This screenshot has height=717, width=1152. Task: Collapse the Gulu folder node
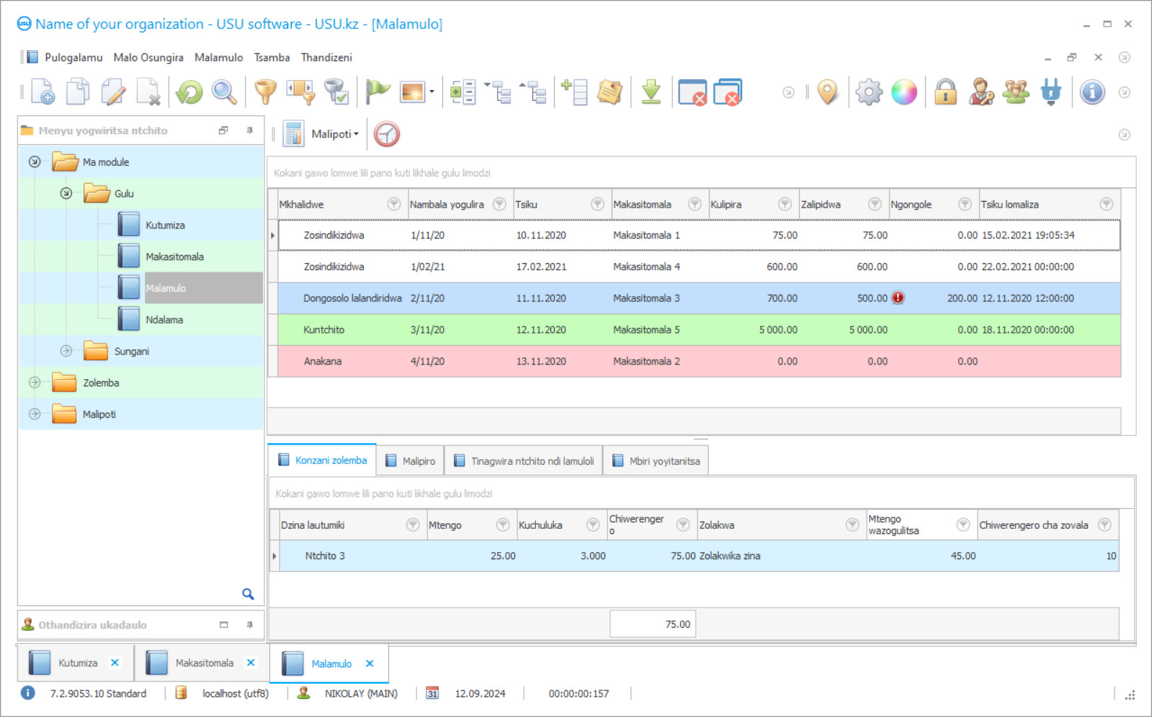66,193
